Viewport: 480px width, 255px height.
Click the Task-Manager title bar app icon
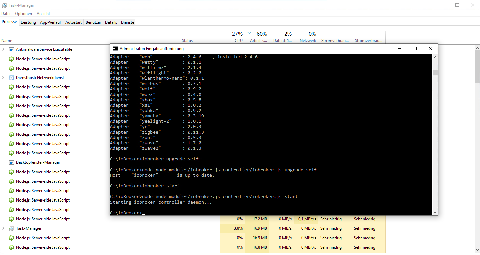pos(4,5)
